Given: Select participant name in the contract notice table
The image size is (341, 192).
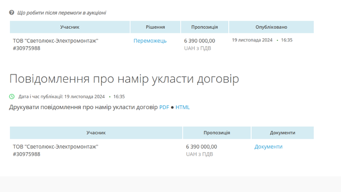Looking at the screenshot, I should (56, 146).
